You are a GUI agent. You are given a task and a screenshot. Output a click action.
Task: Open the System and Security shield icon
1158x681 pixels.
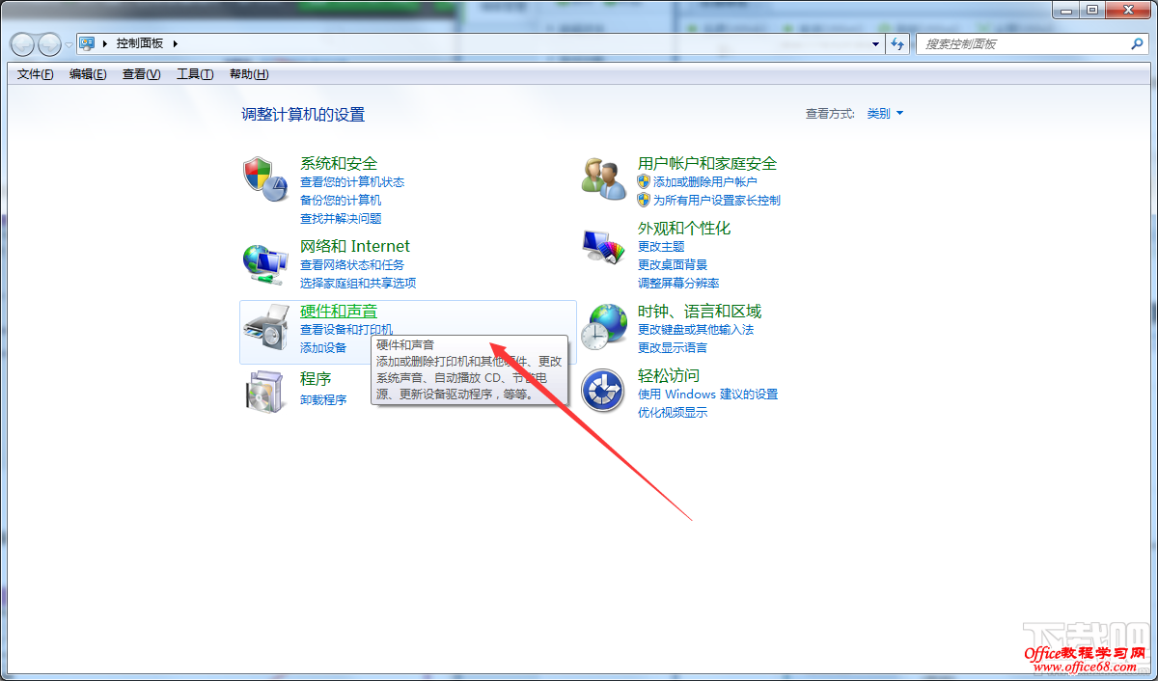pyautogui.click(x=264, y=179)
